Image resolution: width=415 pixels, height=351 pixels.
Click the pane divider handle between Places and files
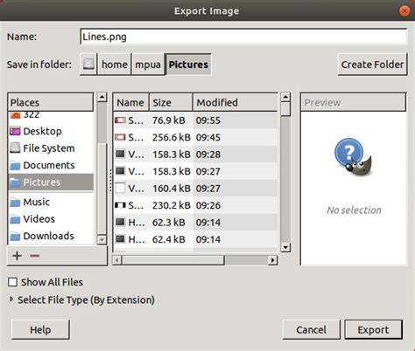(110, 181)
